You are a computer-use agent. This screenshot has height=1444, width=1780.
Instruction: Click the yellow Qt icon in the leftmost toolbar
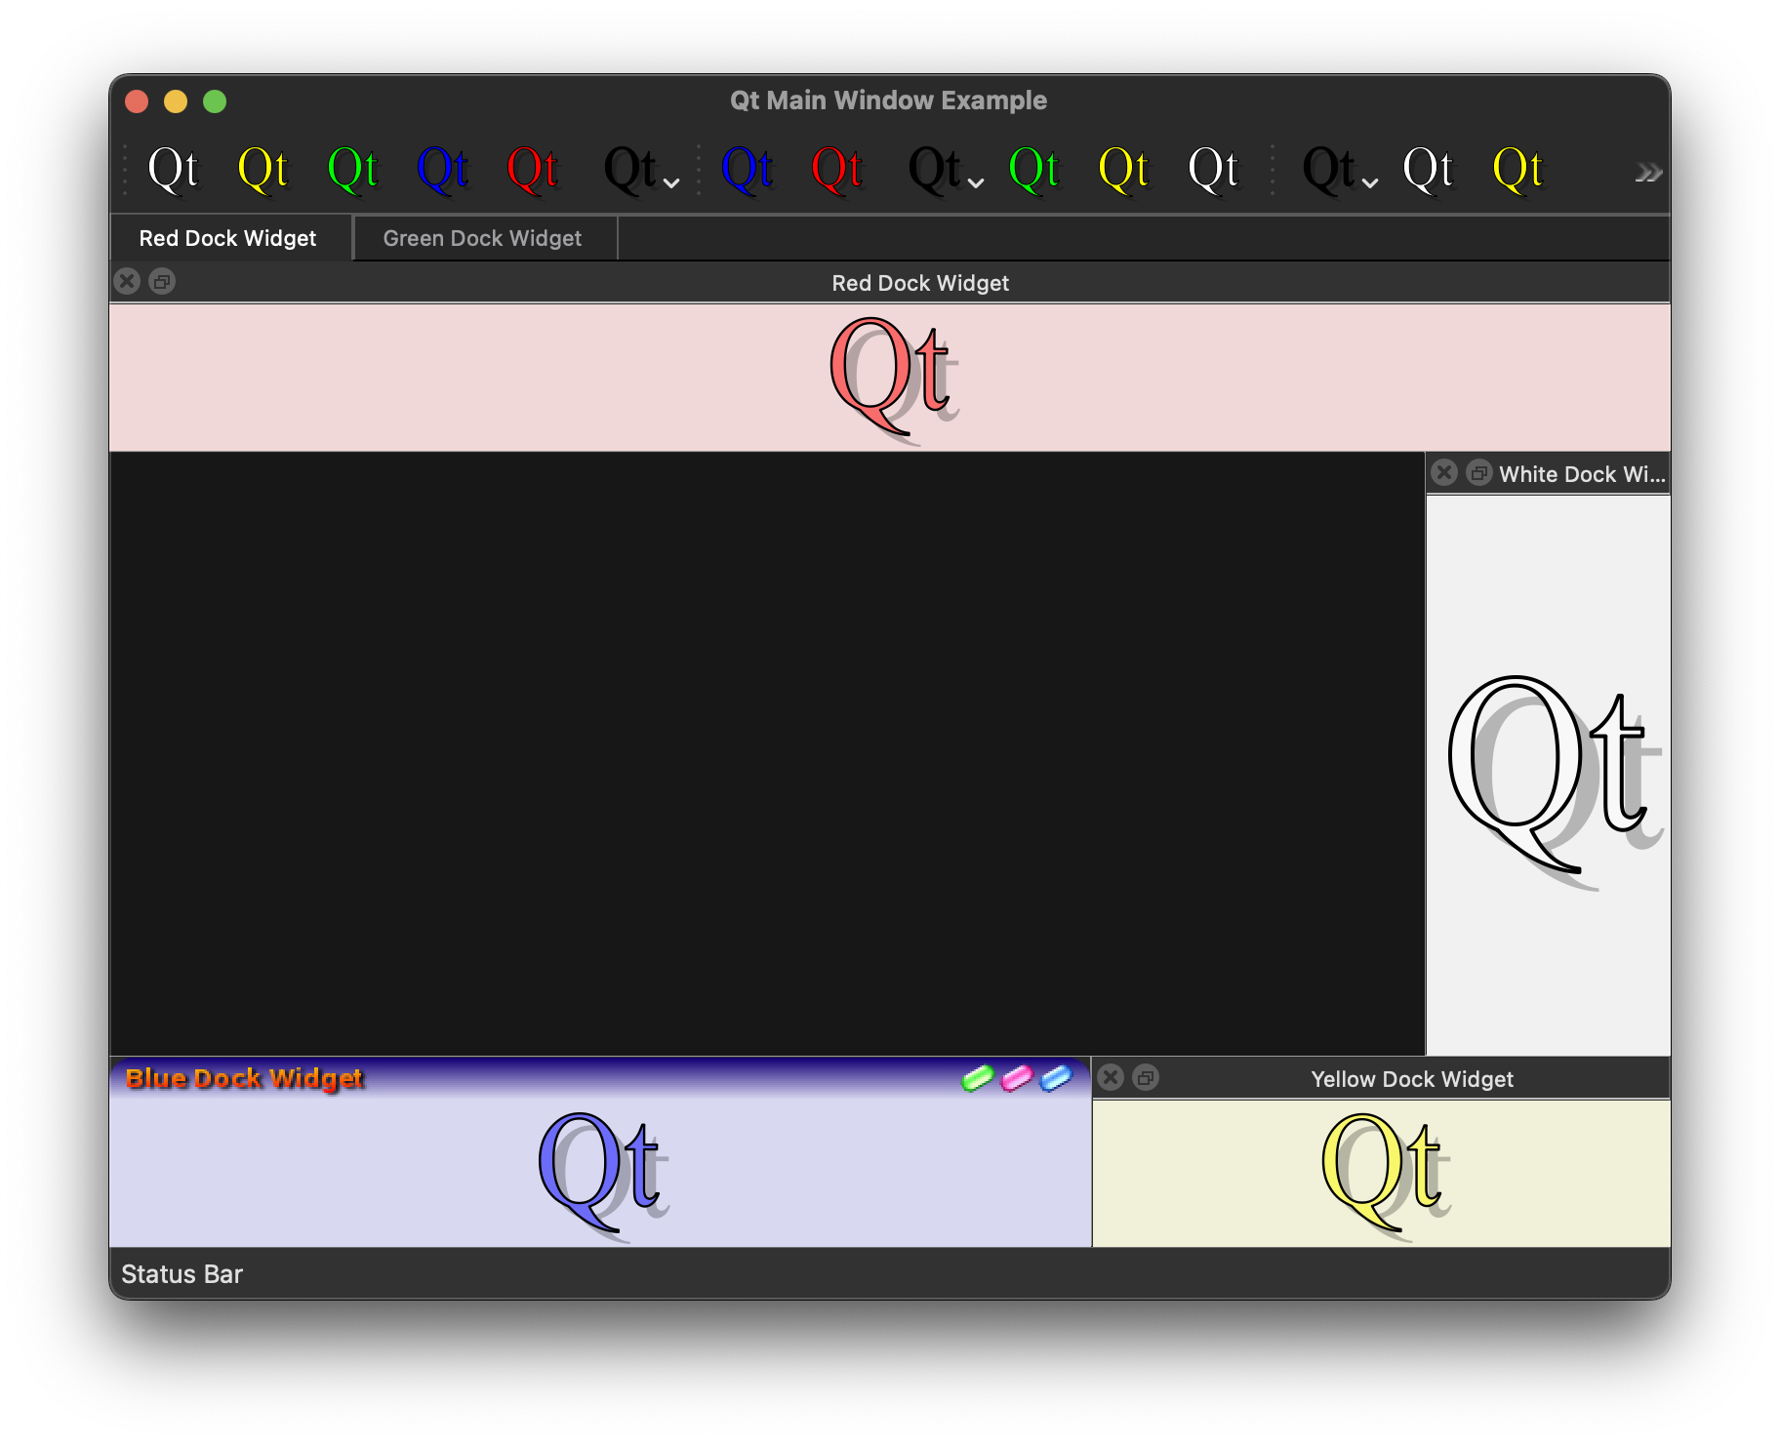click(x=263, y=170)
